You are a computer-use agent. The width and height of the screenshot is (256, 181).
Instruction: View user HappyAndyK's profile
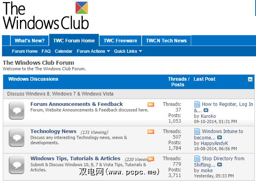214,143
